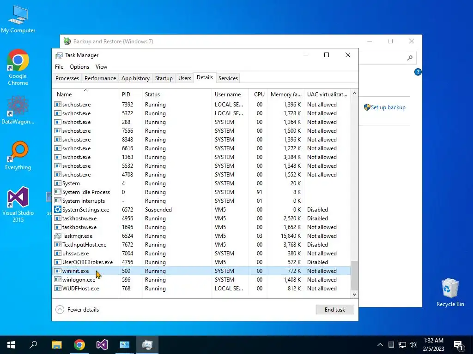Sort by User name column header
Image resolution: width=473 pixels, height=354 pixels.
(x=230, y=94)
